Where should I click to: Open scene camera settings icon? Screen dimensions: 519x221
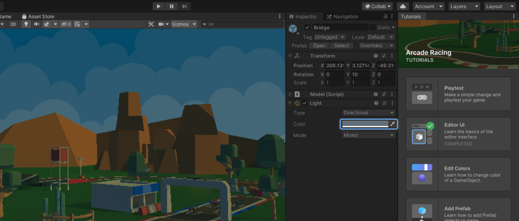(161, 24)
